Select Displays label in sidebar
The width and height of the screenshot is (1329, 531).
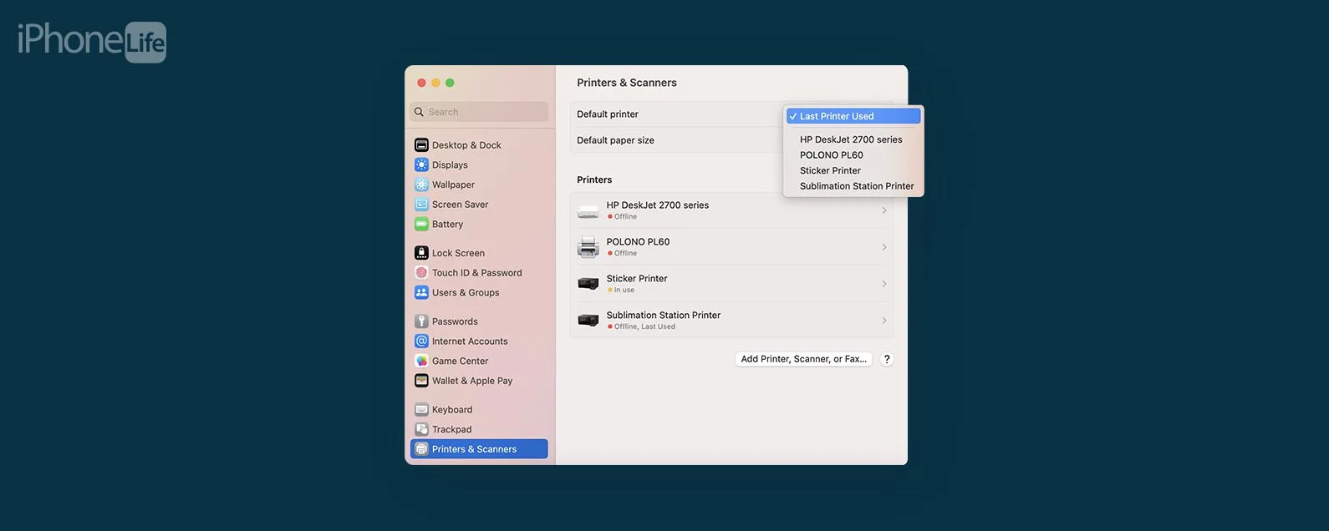[450, 165]
